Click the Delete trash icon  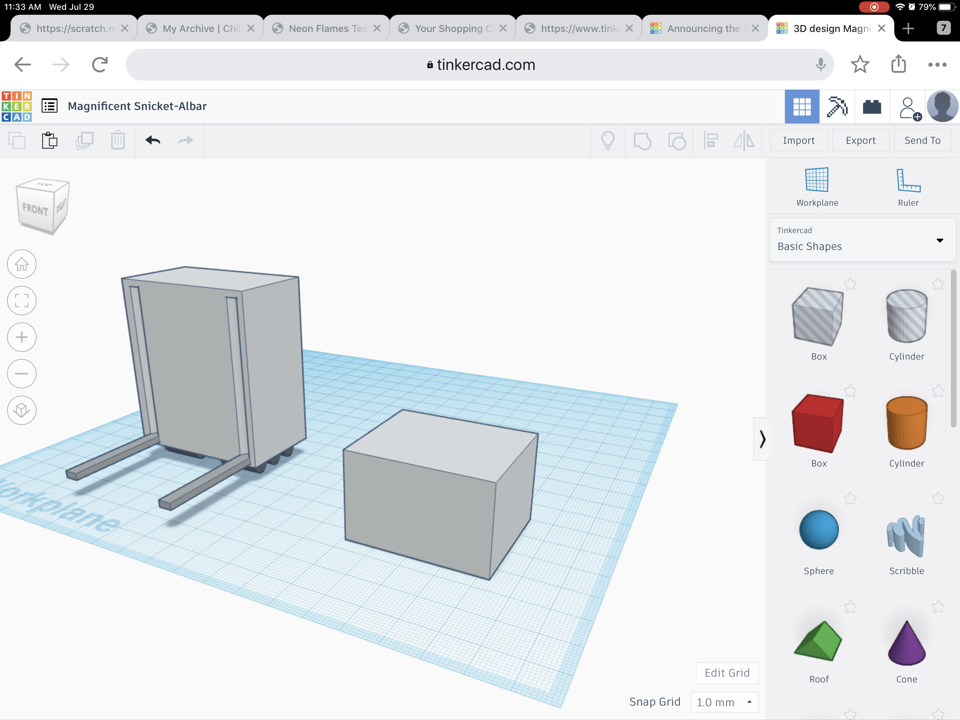118,140
